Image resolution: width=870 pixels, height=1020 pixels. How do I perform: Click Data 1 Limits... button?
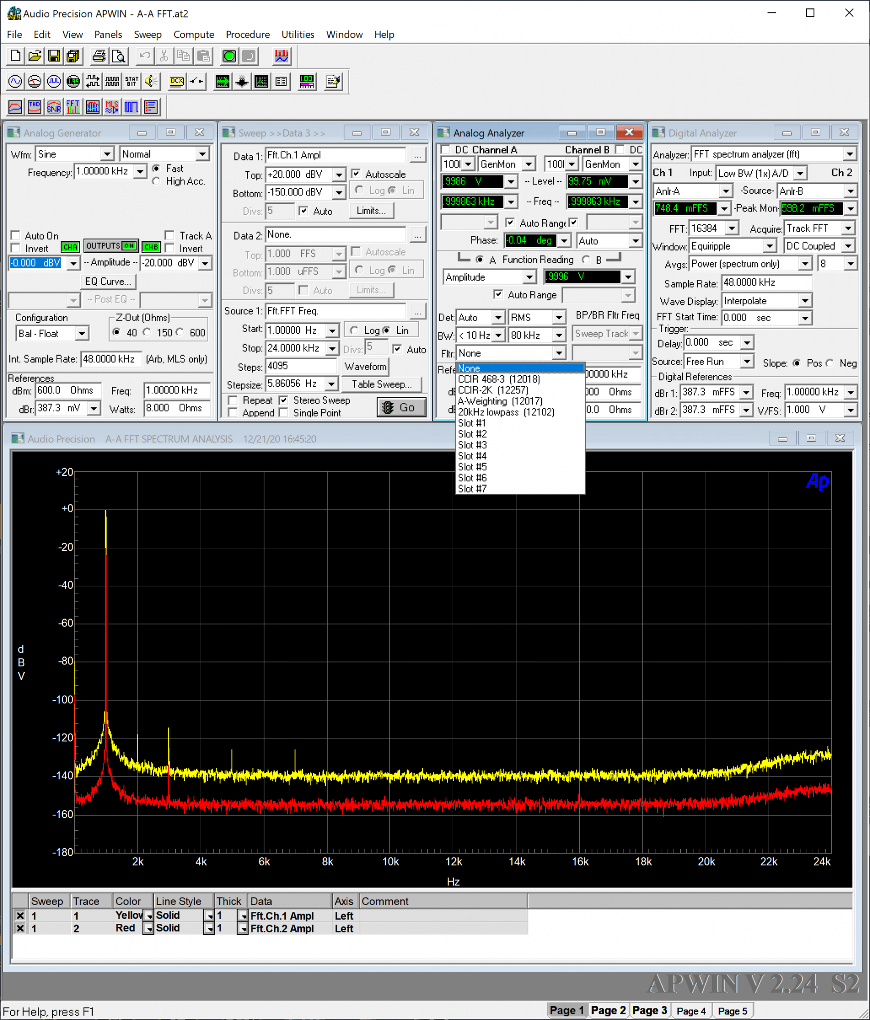(371, 211)
